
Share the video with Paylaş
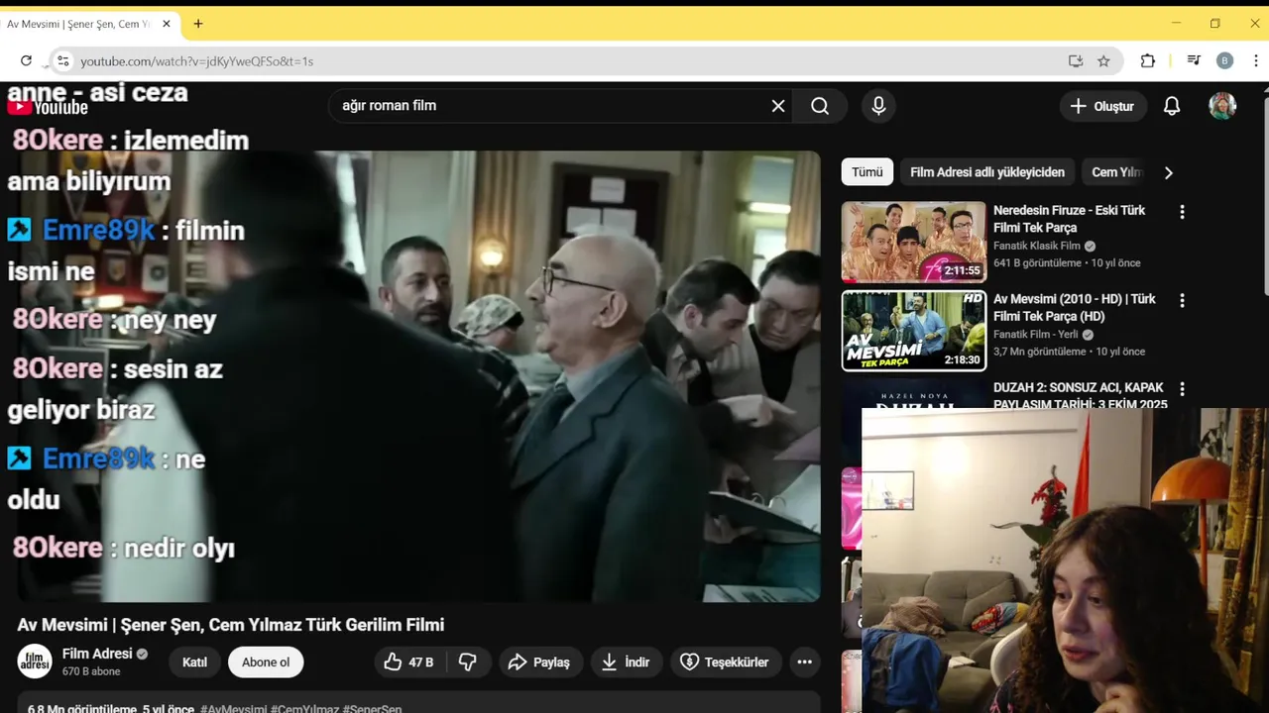click(x=539, y=662)
